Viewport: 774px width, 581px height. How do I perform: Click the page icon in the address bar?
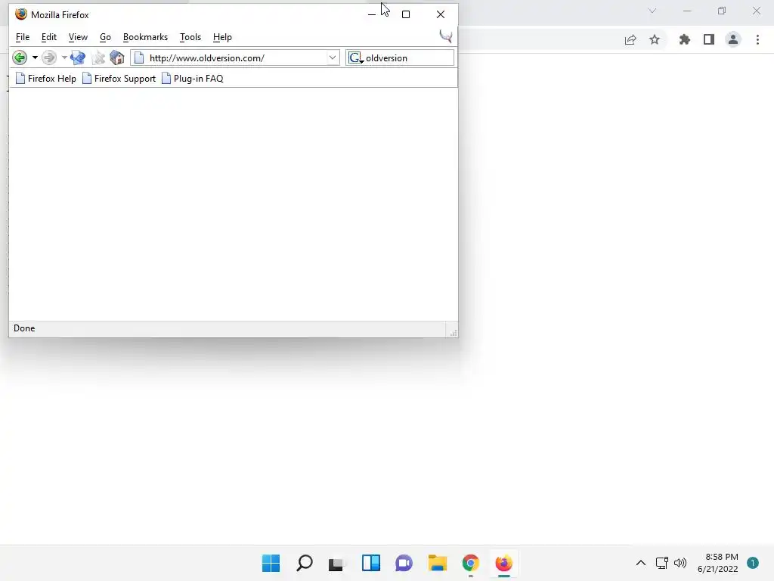pyautogui.click(x=139, y=57)
